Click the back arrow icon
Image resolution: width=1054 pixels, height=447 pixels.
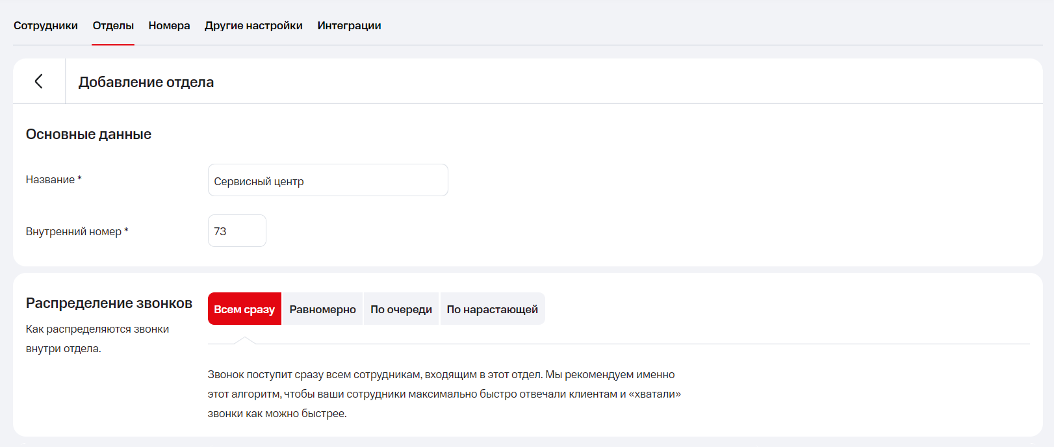(x=39, y=81)
